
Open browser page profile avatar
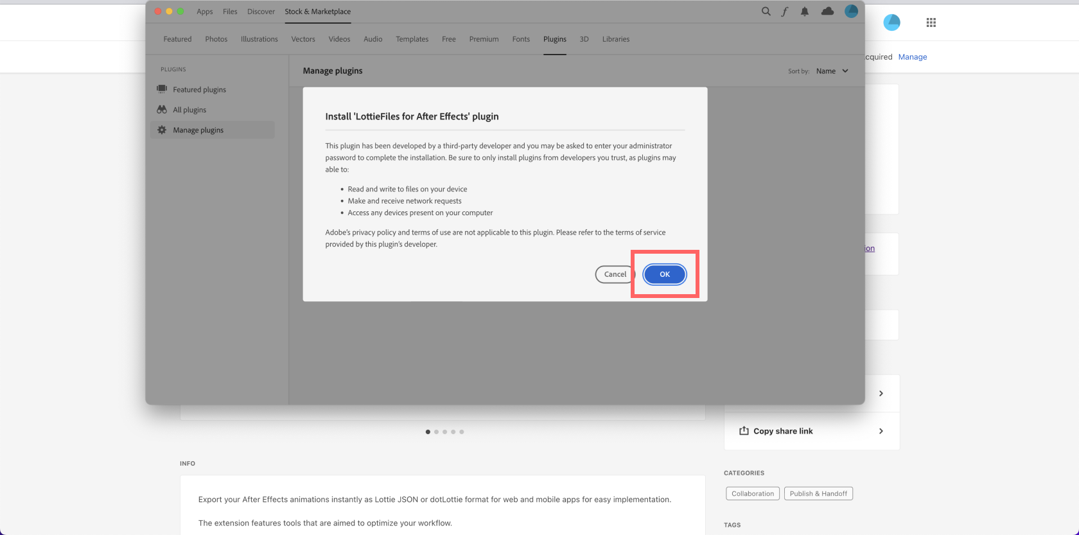(892, 22)
